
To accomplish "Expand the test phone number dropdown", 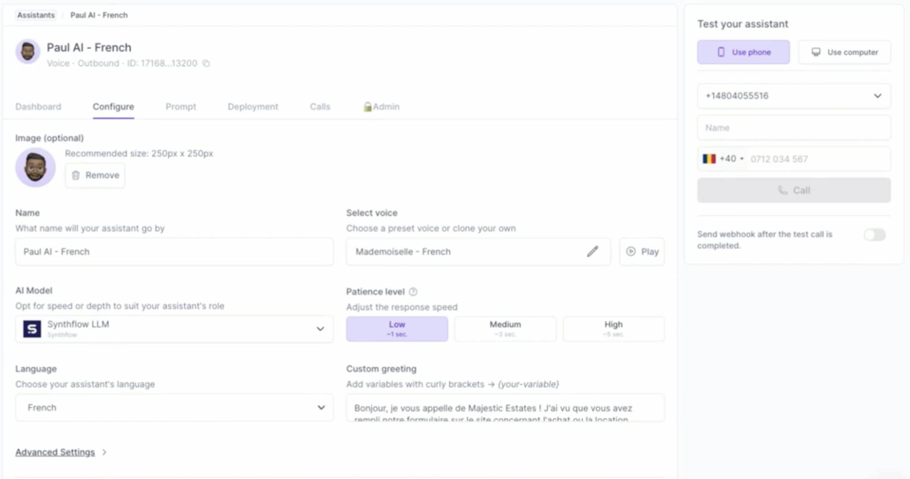I will 794,96.
